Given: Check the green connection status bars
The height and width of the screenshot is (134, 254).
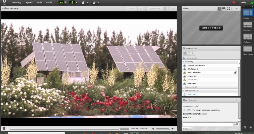Looking at the screenshot, I should 251,2.
